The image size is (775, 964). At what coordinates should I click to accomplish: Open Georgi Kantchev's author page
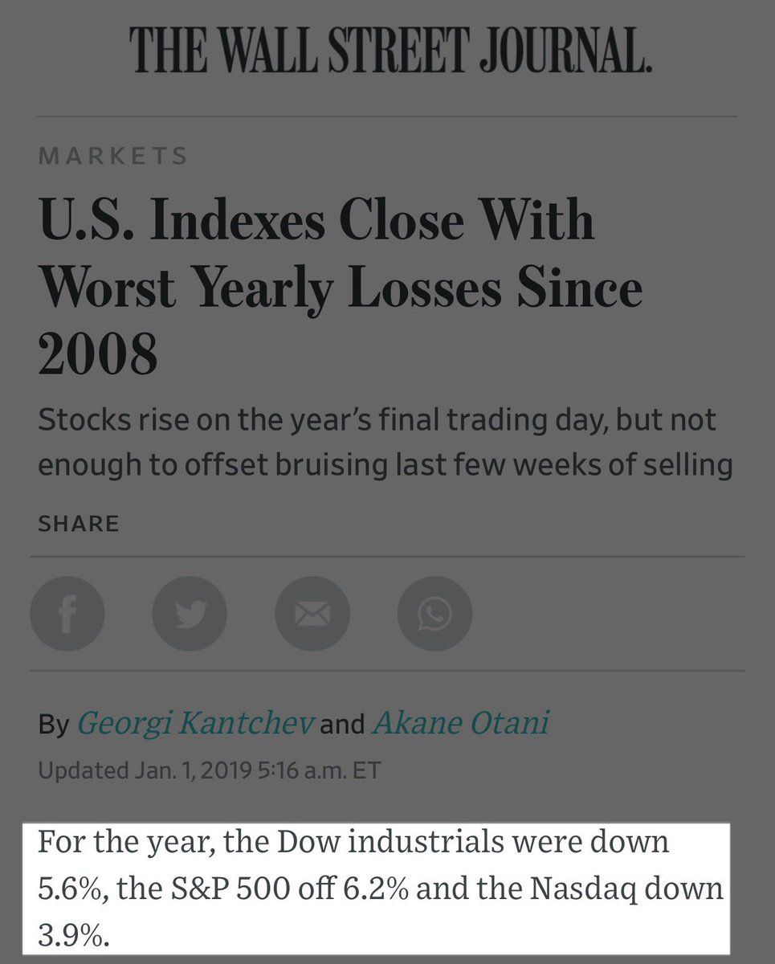click(x=195, y=724)
